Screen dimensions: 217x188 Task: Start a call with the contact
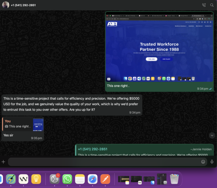[x=204, y=5]
